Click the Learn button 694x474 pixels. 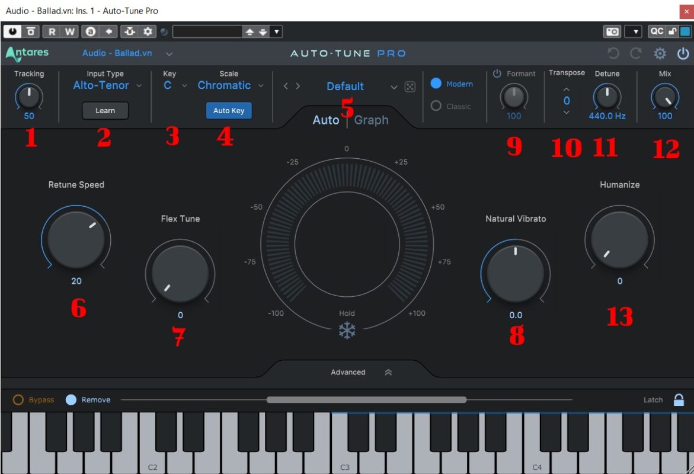coord(105,110)
